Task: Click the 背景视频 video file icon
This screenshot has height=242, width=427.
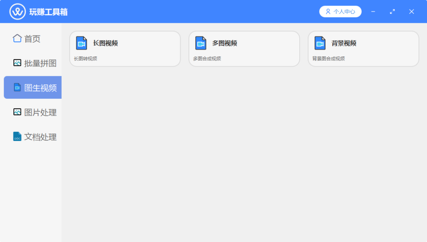Action: coord(319,43)
